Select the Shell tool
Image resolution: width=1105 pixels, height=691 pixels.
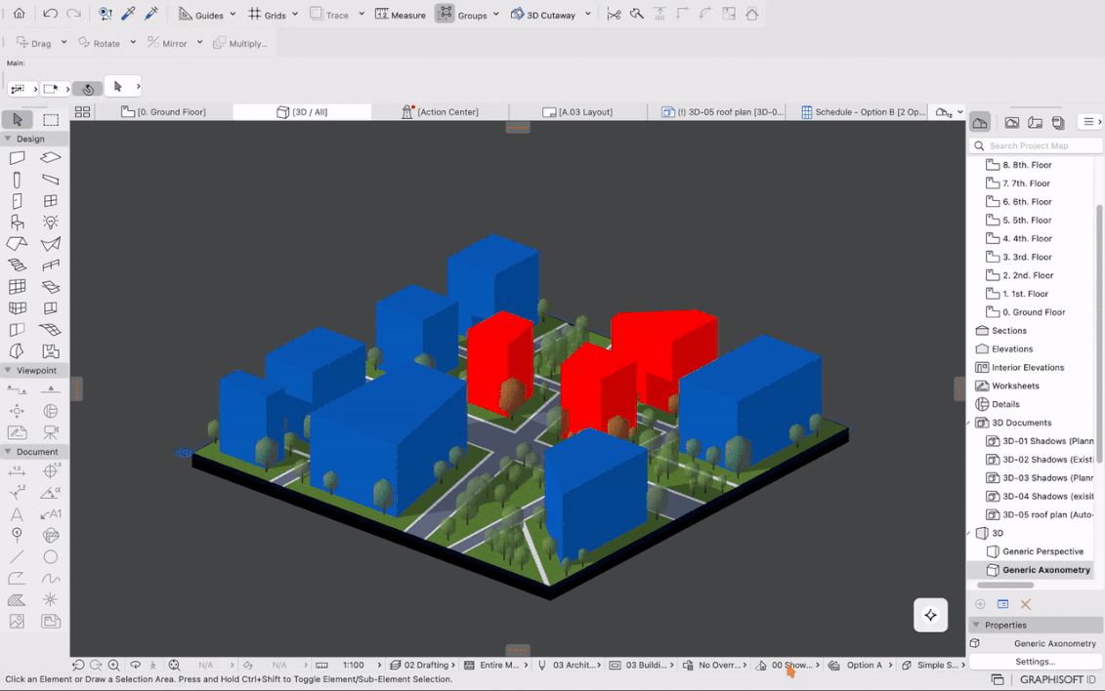point(50,243)
